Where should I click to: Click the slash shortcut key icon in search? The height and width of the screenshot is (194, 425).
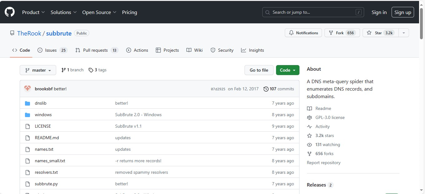pyautogui.click(x=358, y=12)
